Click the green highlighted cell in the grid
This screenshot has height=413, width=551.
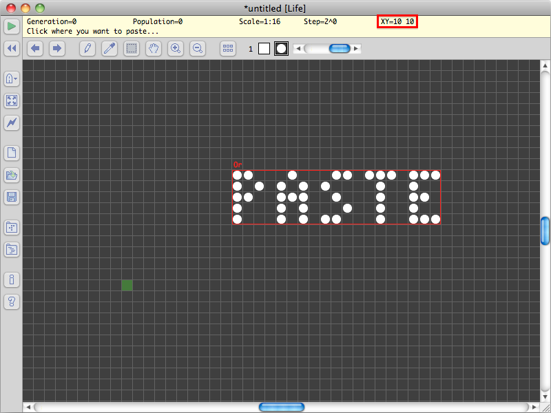coord(127,285)
